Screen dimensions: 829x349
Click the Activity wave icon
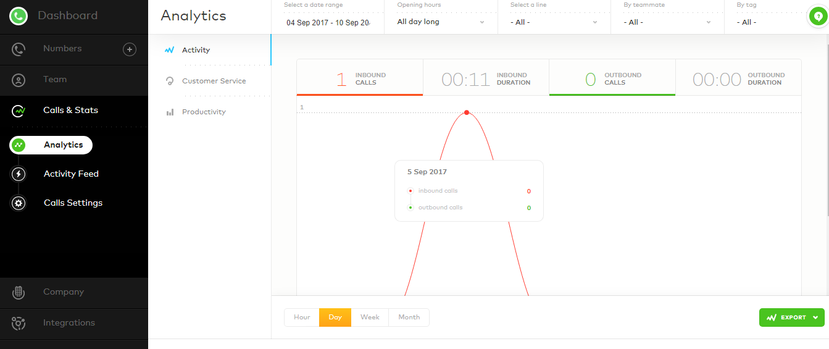tap(169, 51)
